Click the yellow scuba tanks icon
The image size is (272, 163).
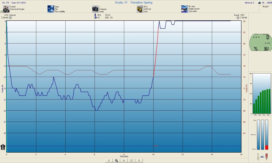tap(140, 9)
